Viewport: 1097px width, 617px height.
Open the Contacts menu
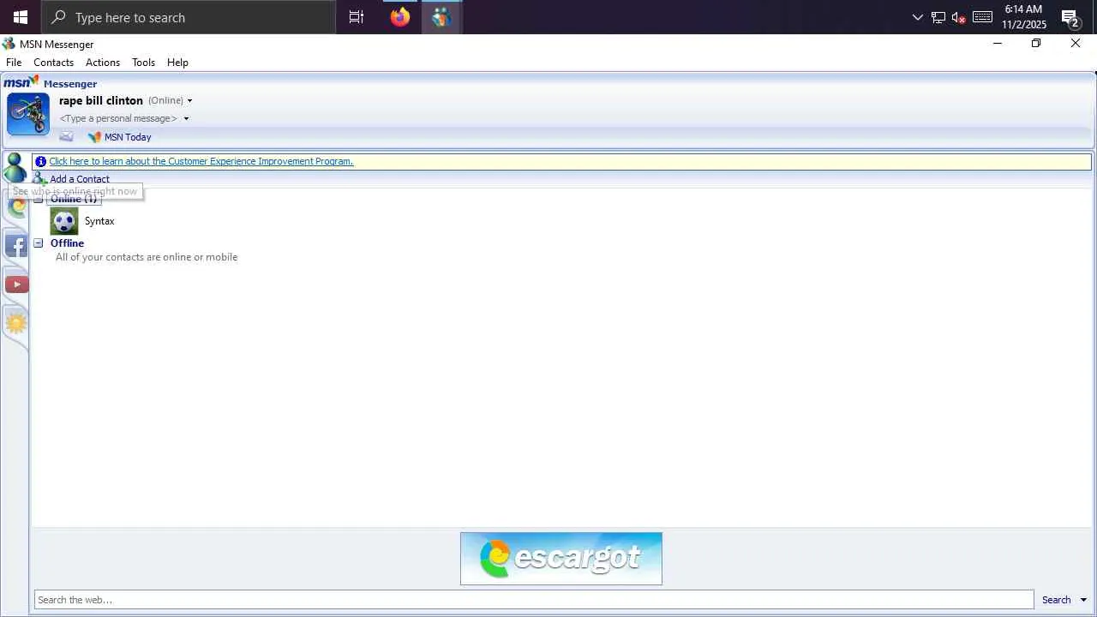53,63
